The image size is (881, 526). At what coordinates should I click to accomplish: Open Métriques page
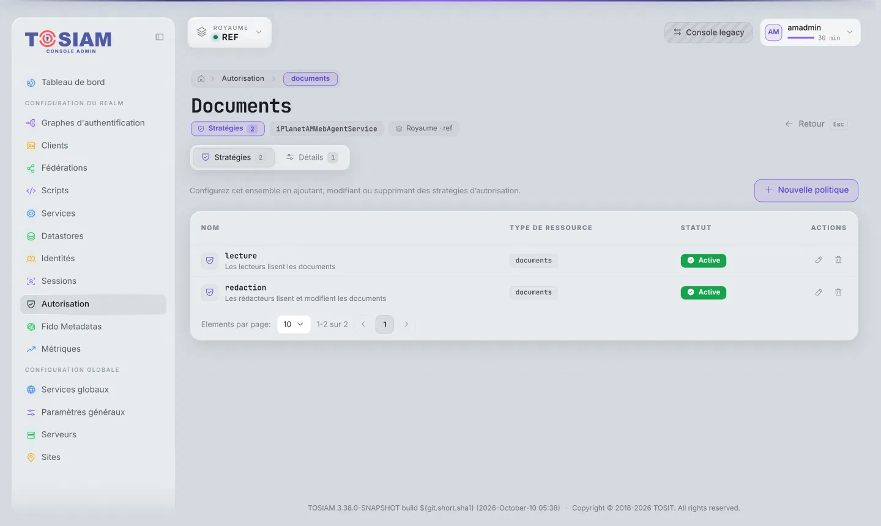(93, 349)
